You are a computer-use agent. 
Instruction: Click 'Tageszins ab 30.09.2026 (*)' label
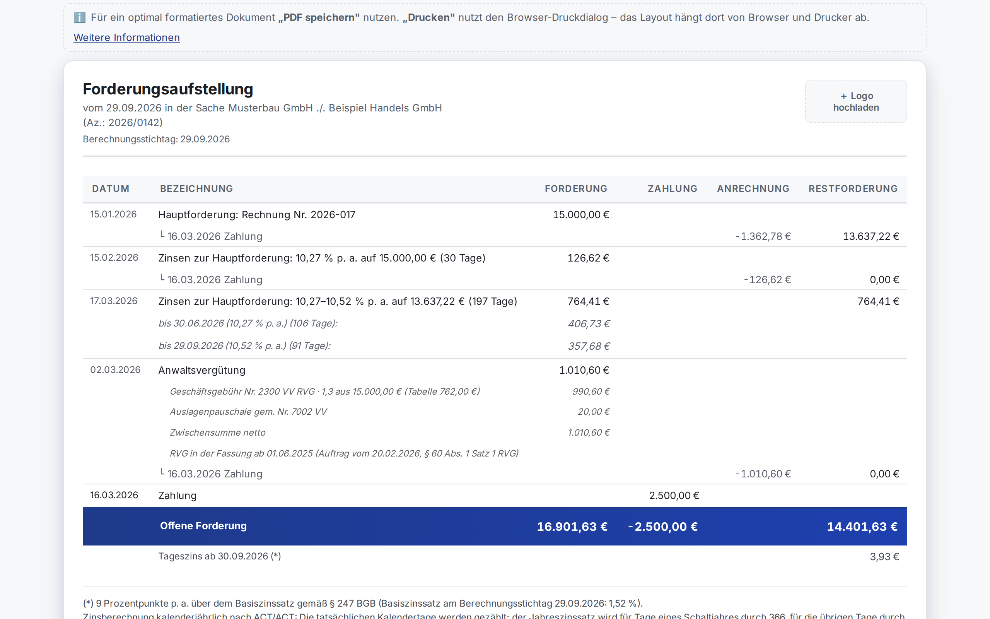[x=220, y=556]
